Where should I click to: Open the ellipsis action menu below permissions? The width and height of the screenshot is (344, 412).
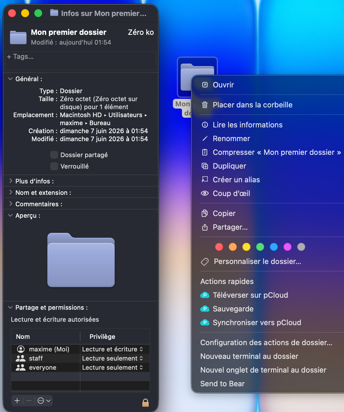tap(44, 401)
